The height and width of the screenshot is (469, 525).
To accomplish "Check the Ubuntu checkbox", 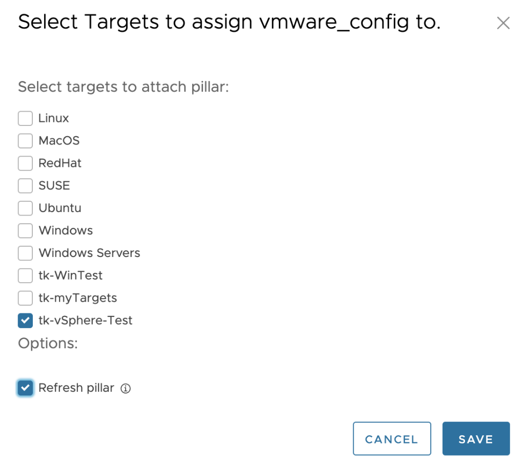I will click(x=26, y=208).
